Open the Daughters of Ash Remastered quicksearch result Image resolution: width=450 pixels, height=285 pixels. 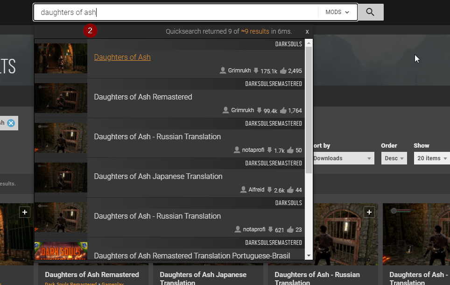(143, 97)
